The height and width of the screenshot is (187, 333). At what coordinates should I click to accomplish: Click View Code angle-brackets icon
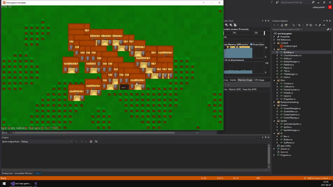coord(316,25)
